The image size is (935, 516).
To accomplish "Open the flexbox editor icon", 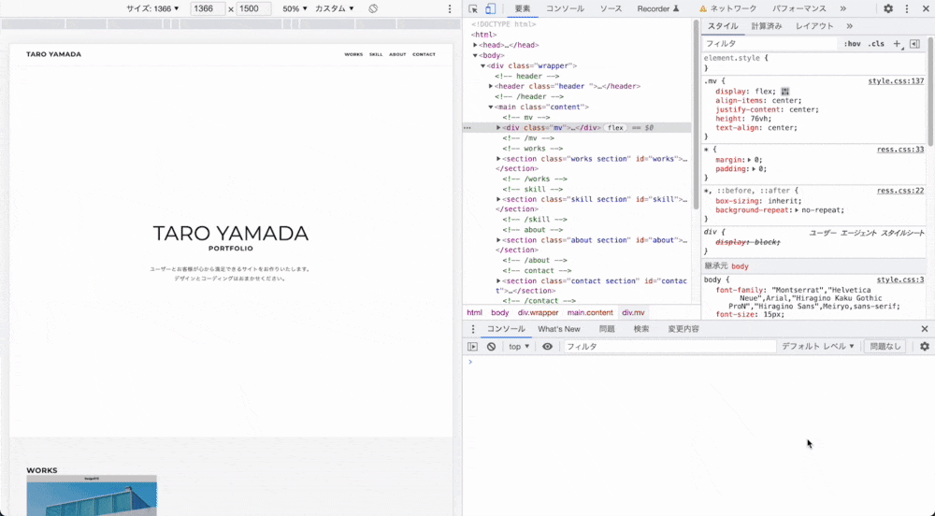I will coord(785,92).
